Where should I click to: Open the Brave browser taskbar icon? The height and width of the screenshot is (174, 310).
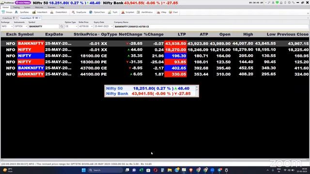[191, 170]
